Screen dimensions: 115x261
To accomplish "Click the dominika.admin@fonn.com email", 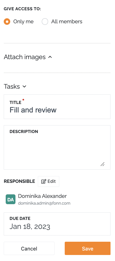I will pos(44,203).
